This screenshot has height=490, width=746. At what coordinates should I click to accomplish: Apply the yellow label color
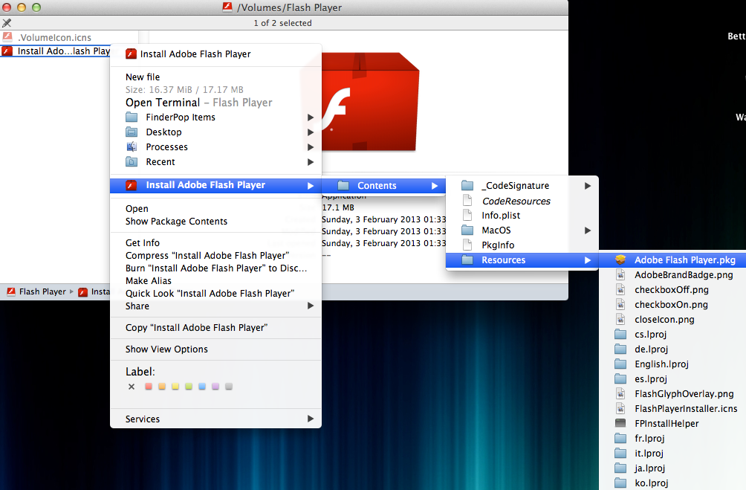175,387
